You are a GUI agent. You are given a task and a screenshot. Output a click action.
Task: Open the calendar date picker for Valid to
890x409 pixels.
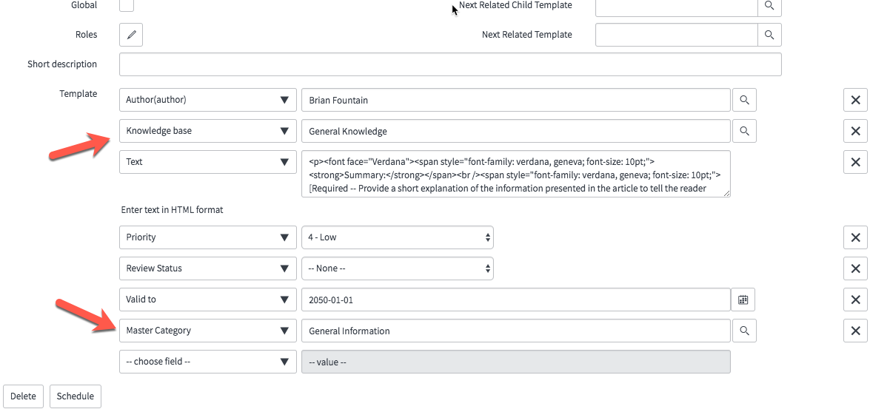(743, 300)
